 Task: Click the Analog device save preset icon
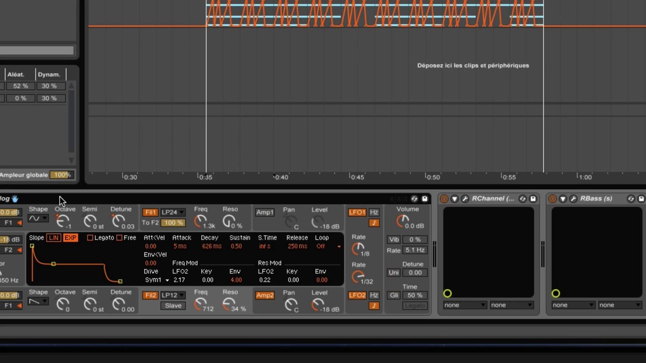pos(425,199)
